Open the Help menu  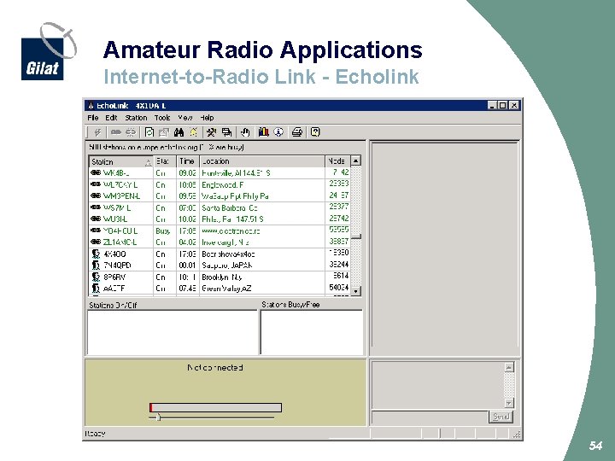click(207, 118)
